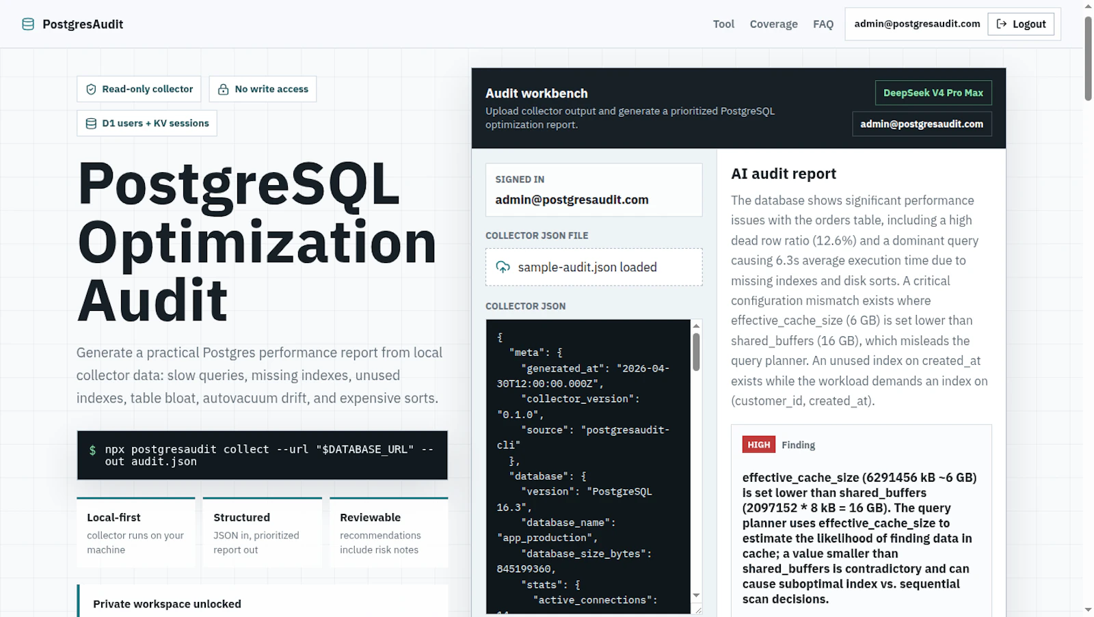
Task: Click the logout arrow icon
Action: click(1002, 24)
